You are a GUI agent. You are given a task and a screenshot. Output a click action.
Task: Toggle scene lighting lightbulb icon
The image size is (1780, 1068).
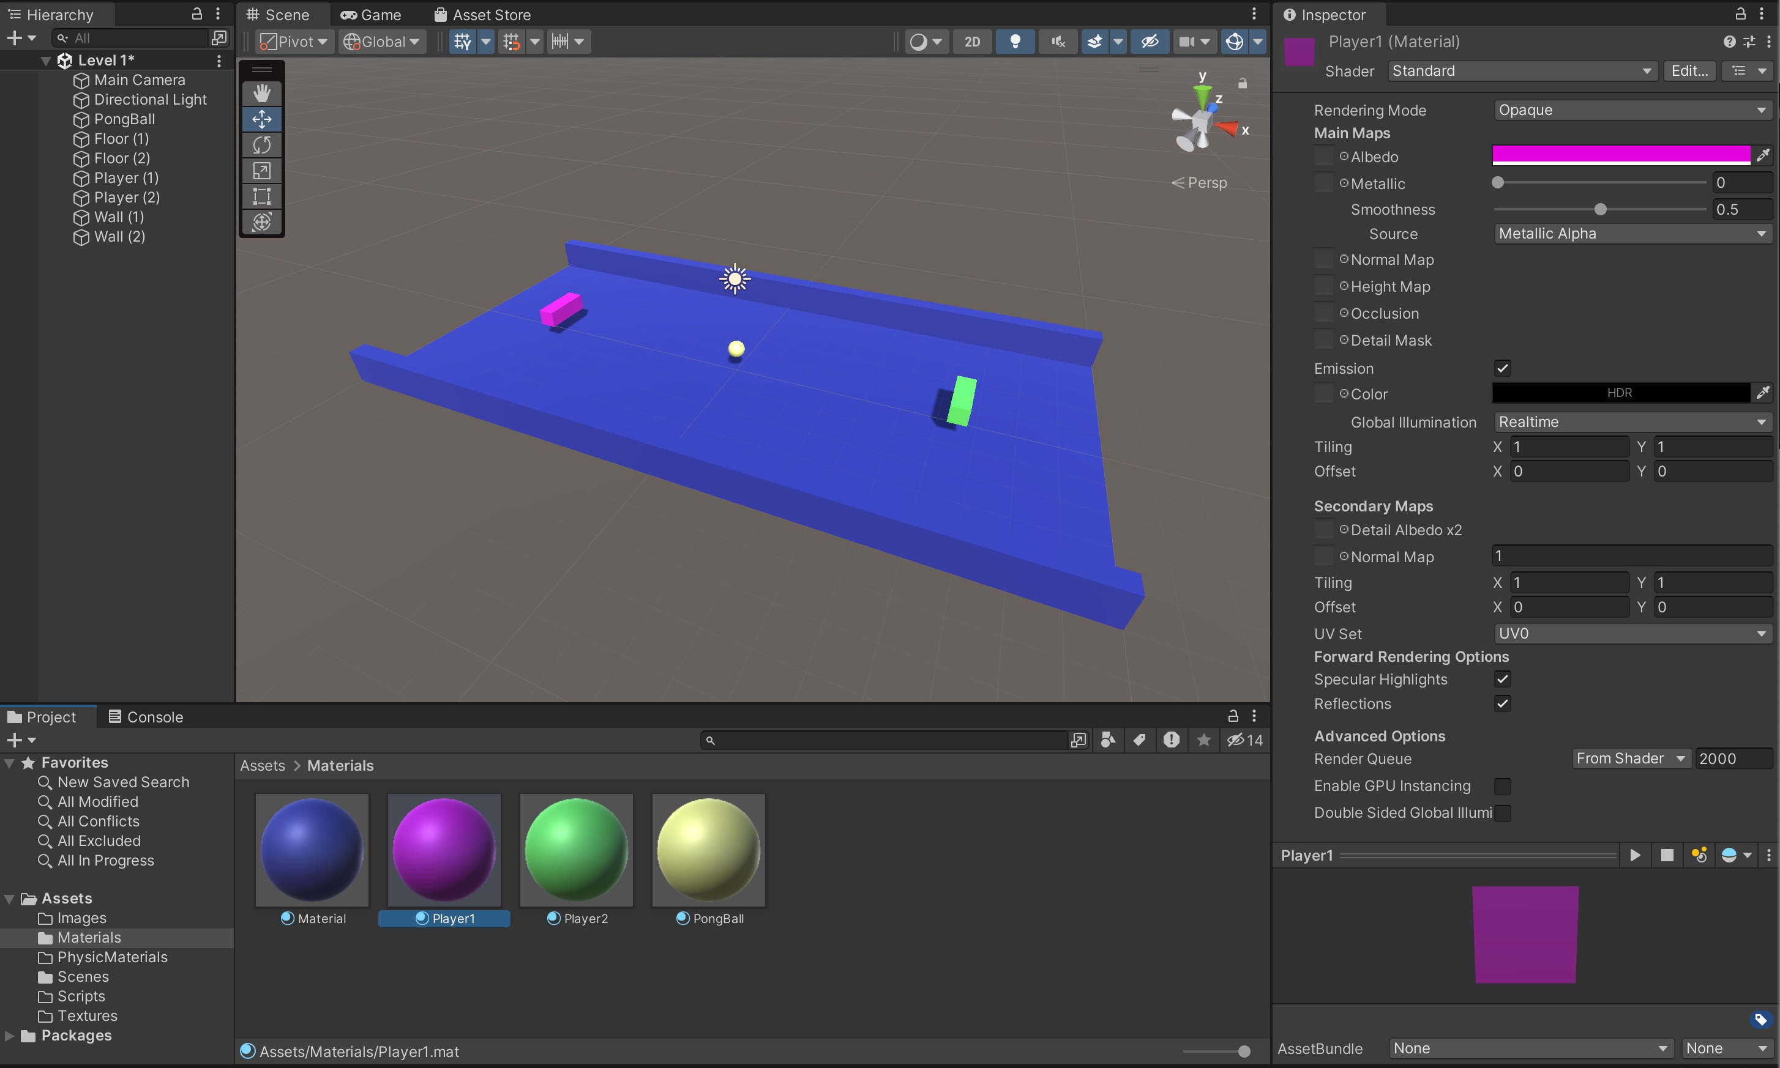point(1015,42)
